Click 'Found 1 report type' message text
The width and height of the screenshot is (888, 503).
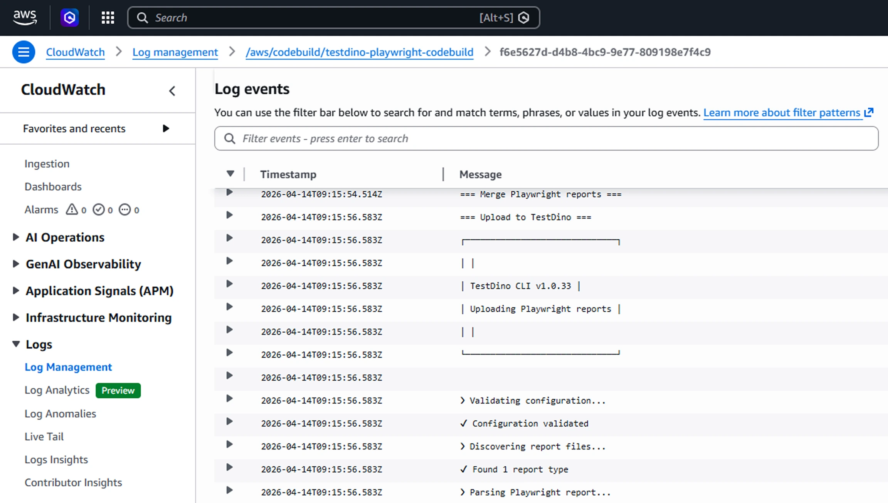pyautogui.click(x=520, y=470)
